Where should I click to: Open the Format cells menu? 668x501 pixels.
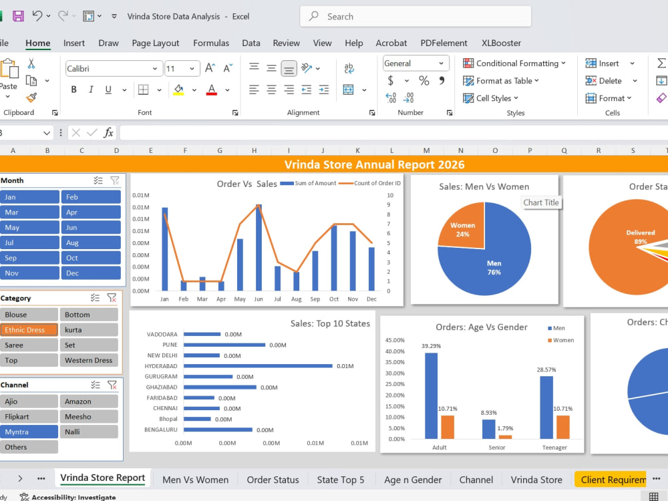[609, 98]
